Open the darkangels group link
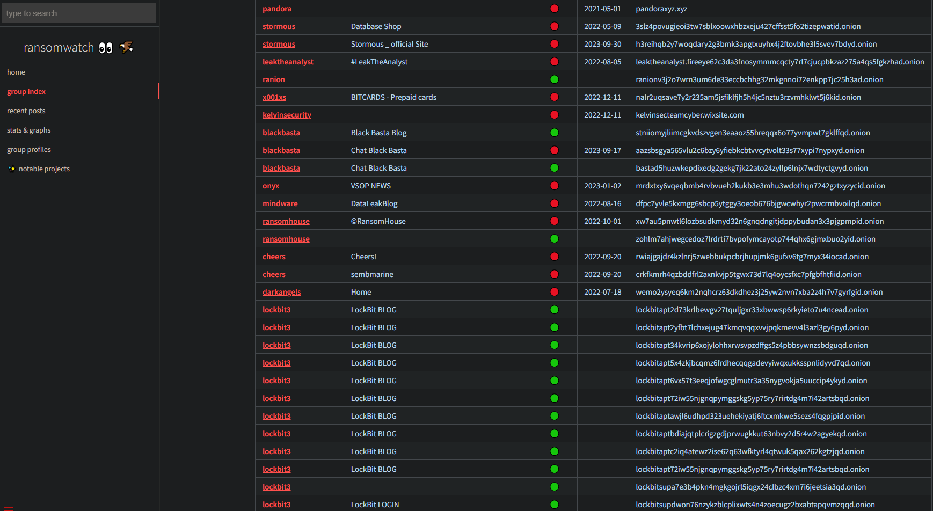 pyautogui.click(x=282, y=292)
